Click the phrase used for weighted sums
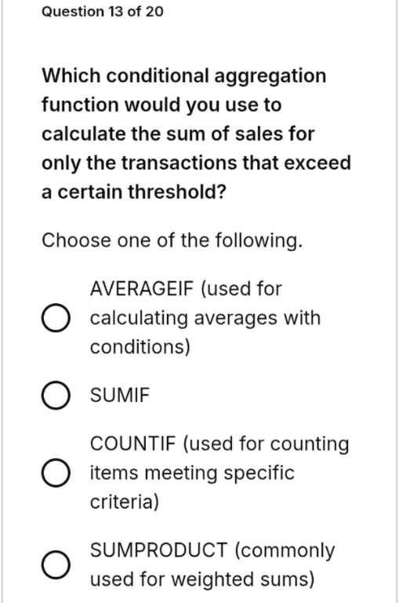The height and width of the screenshot is (603, 399). pos(202,579)
